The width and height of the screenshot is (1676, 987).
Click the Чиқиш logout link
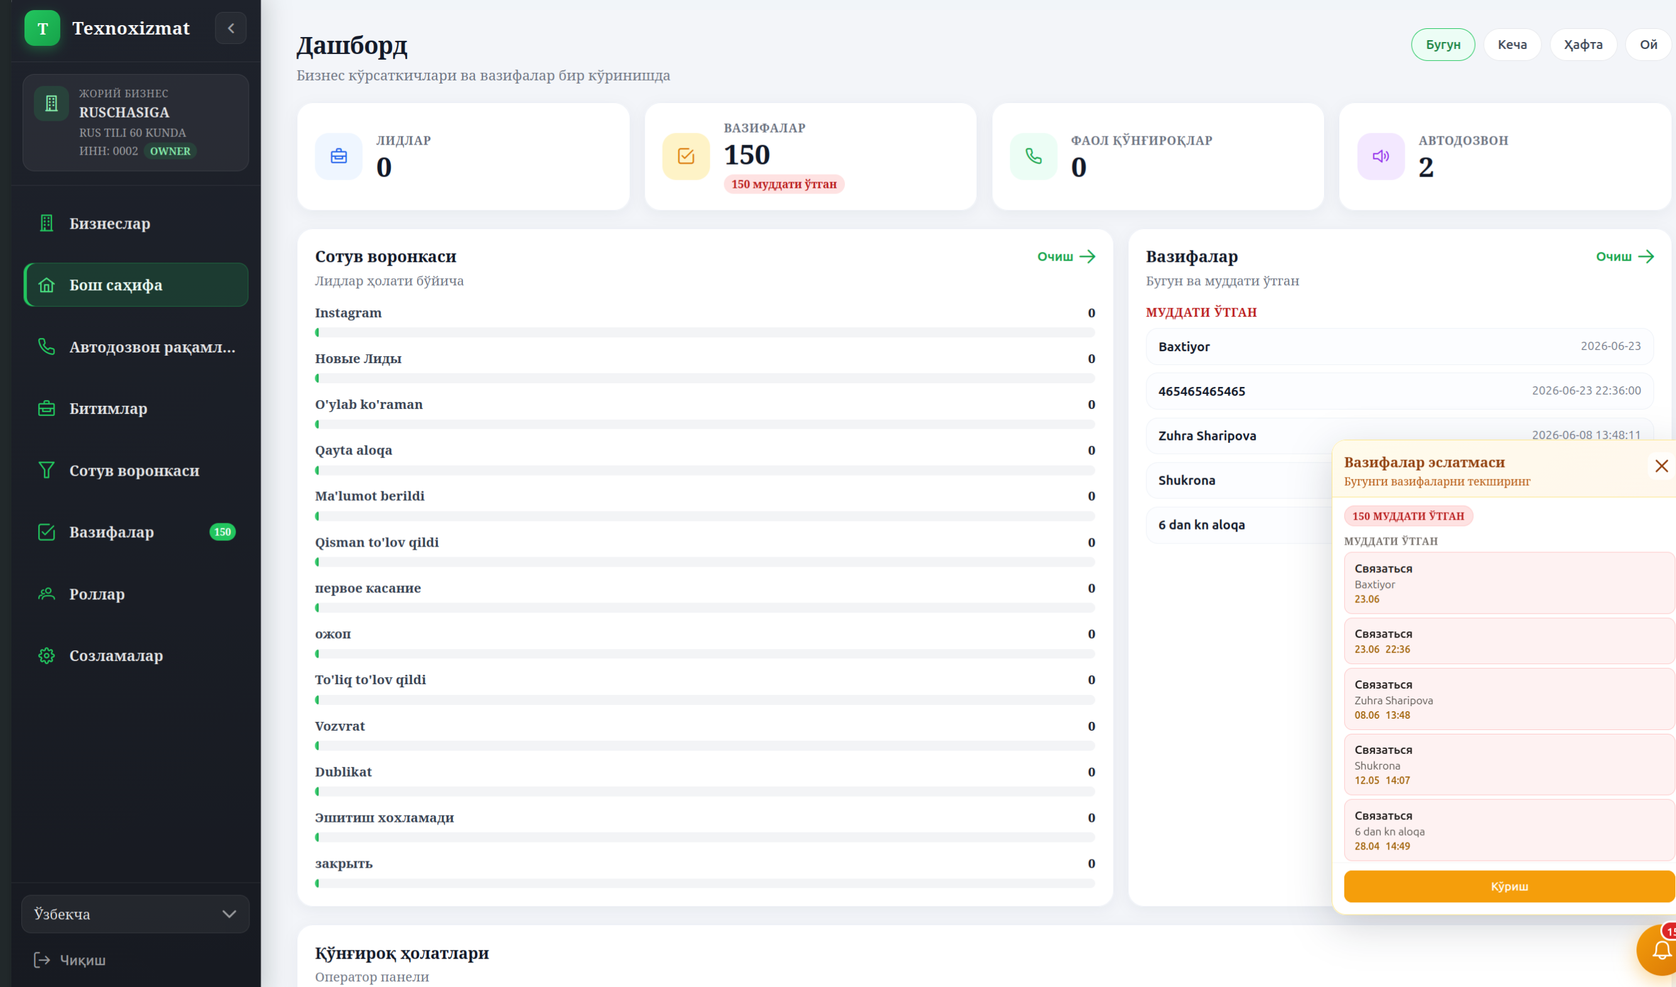click(x=70, y=960)
